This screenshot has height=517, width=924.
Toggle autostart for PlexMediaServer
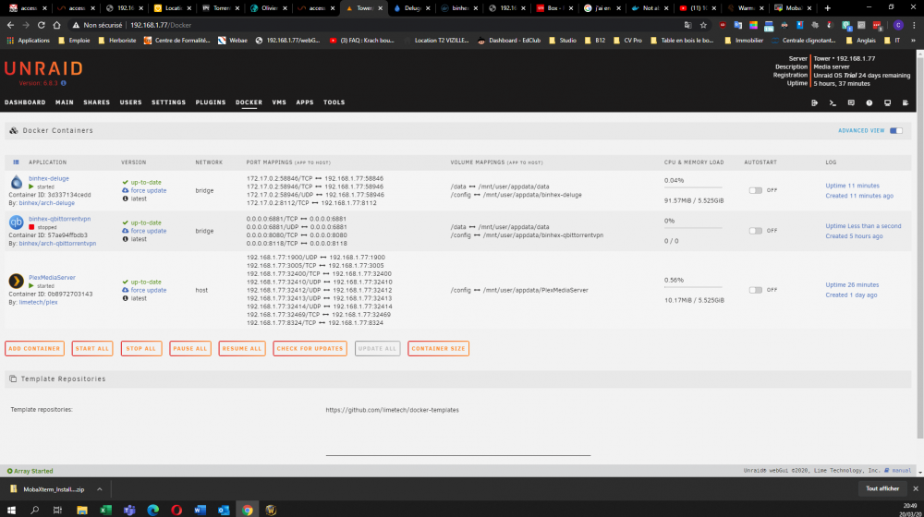pyautogui.click(x=756, y=290)
